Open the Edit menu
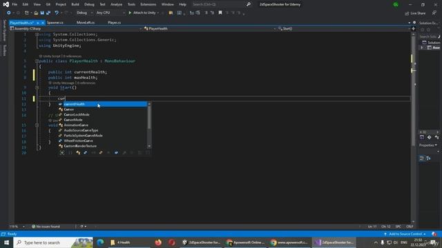 (x=26, y=5)
